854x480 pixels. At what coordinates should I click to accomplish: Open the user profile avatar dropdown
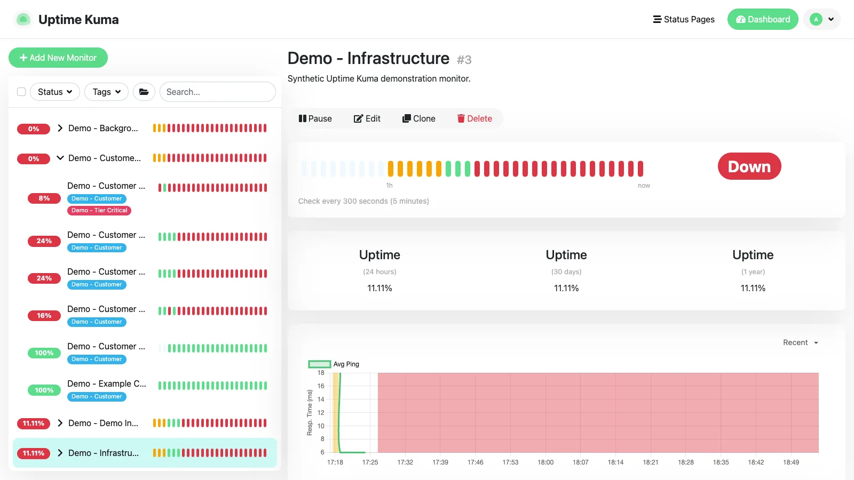(822, 19)
